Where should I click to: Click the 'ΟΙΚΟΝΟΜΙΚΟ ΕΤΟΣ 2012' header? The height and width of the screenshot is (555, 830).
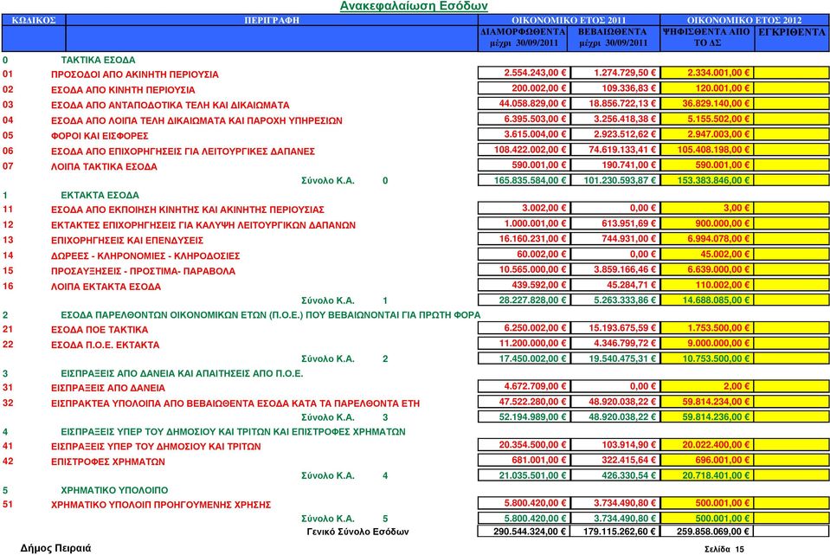744,20
